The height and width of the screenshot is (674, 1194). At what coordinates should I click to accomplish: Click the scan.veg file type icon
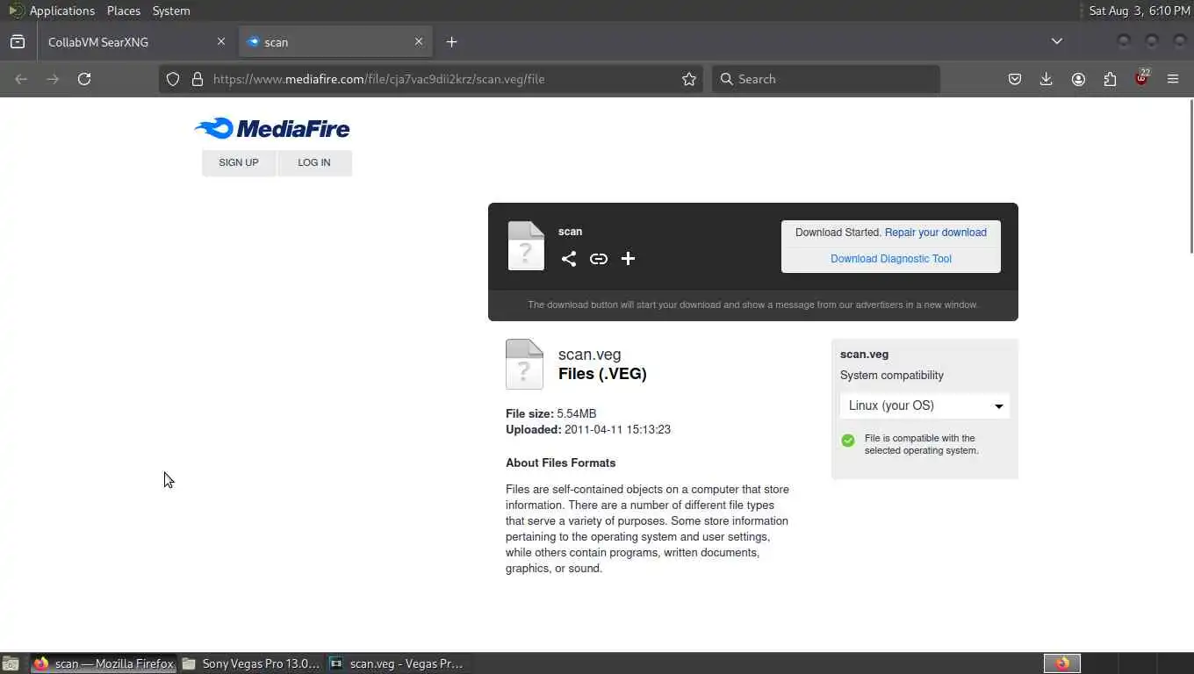point(524,364)
